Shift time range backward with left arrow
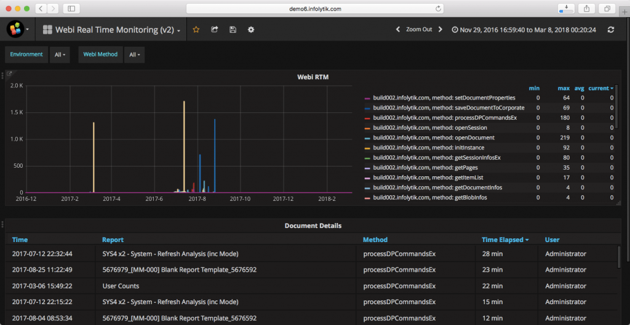 click(x=397, y=29)
